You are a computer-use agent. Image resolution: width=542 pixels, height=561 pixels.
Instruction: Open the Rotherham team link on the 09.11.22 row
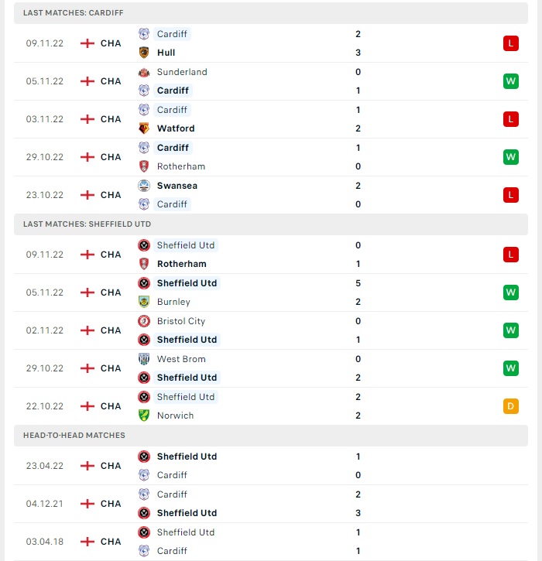coord(181,264)
